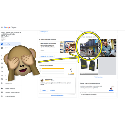Open the storefront icon sidebar item
Image resolution: width=125 pixels, height=125 pixels.
click(x=2, y=48)
